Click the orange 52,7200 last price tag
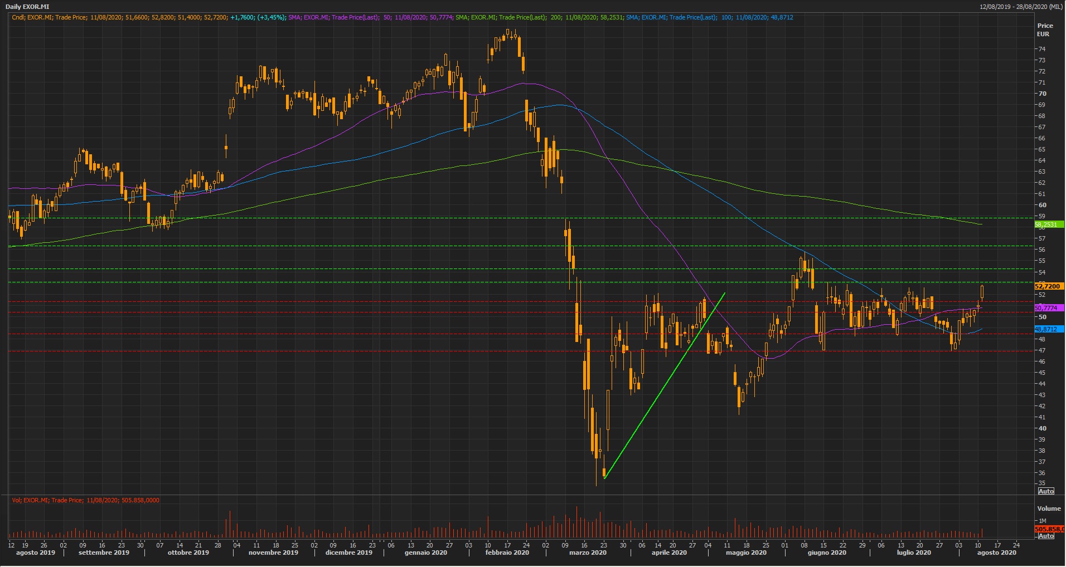 tap(1048, 286)
